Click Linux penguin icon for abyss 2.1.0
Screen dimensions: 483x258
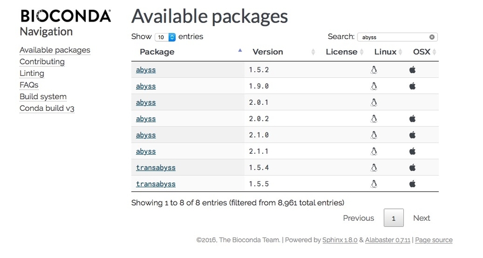click(374, 135)
